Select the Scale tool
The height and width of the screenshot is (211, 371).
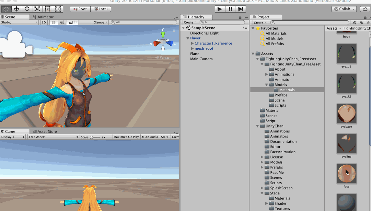37,9
